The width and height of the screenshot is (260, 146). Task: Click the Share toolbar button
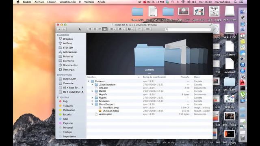click(139, 29)
